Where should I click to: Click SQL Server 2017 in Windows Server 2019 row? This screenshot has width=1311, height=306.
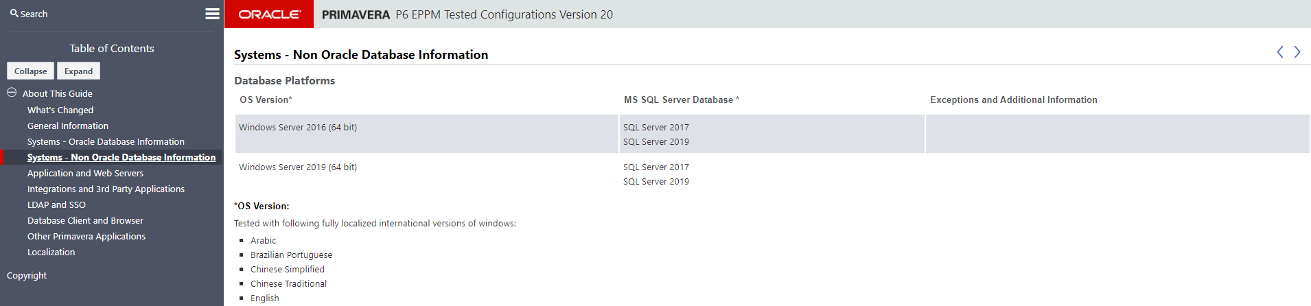point(656,167)
